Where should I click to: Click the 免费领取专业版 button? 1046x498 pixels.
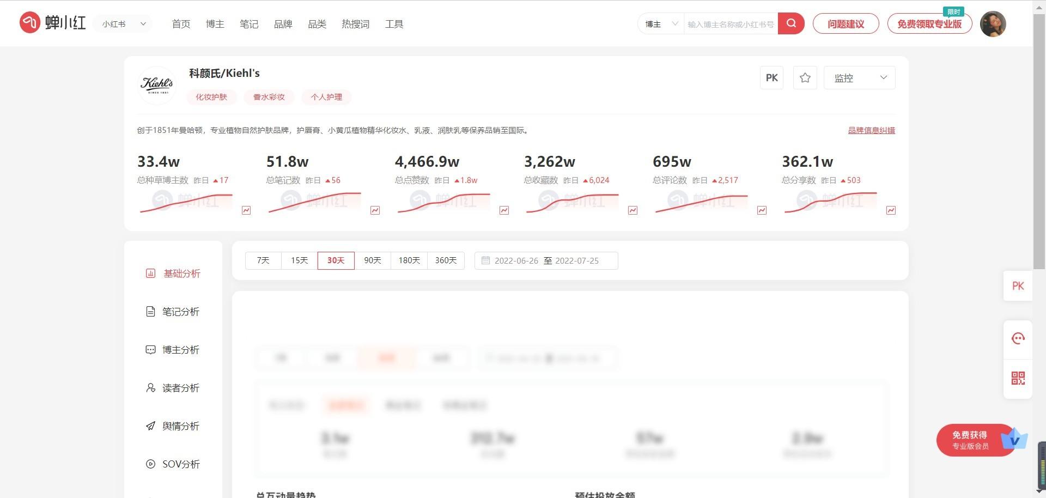tap(929, 24)
